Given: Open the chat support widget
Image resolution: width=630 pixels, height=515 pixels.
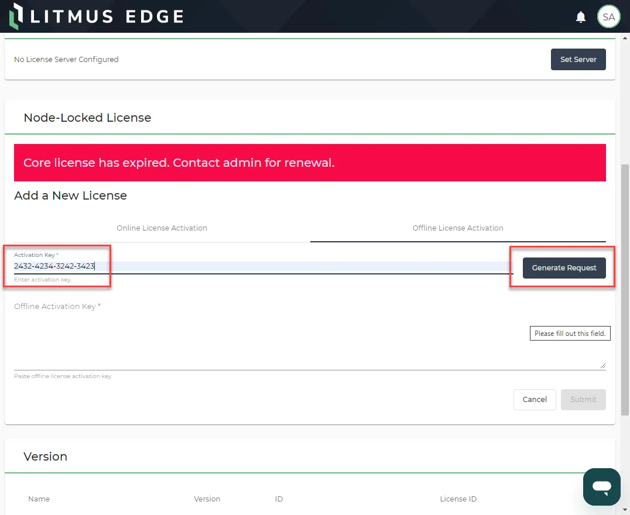Looking at the screenshot, I should [x=601, y=486].
